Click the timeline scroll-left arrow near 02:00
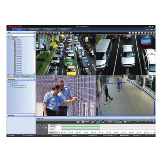Image resolution: width=162 pixels, height=162 pixels. click(59, 132)
